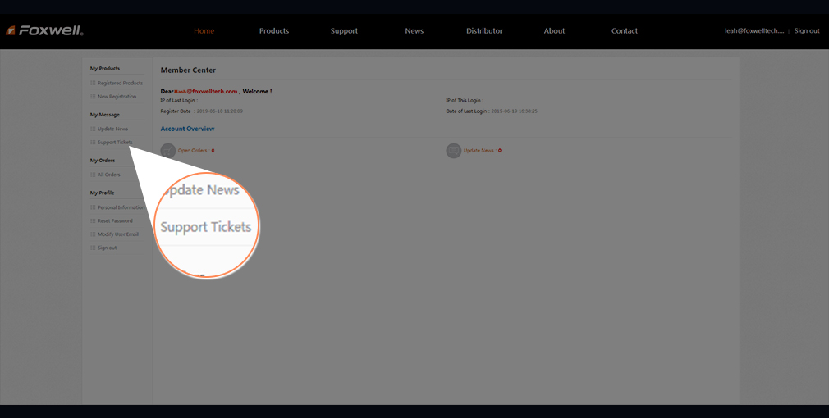Image resolution: width=829 pixels, height=418 pixels.
Task: Click the message icon in Account Overview
Action: tap(453, 150)
